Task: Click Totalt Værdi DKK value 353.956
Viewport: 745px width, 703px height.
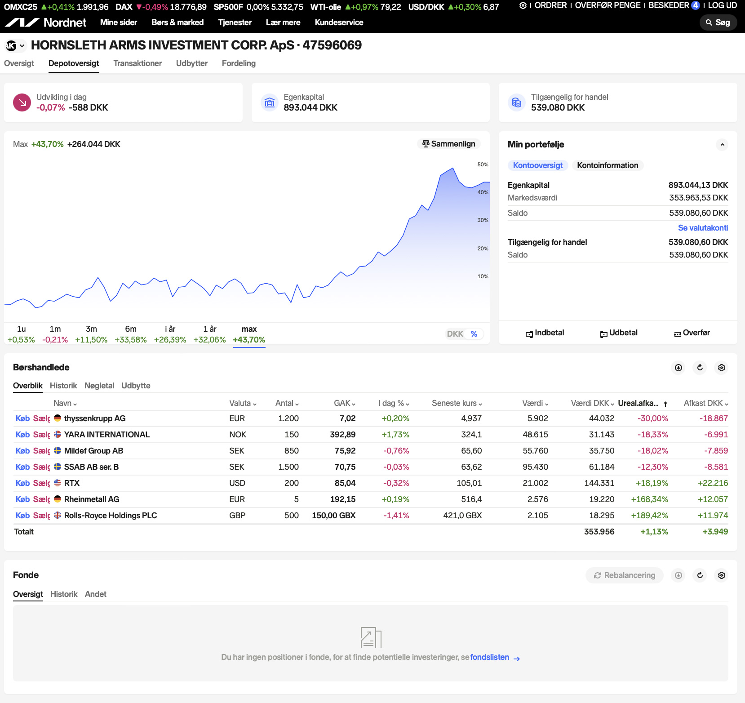Action: tap(599, 532)
